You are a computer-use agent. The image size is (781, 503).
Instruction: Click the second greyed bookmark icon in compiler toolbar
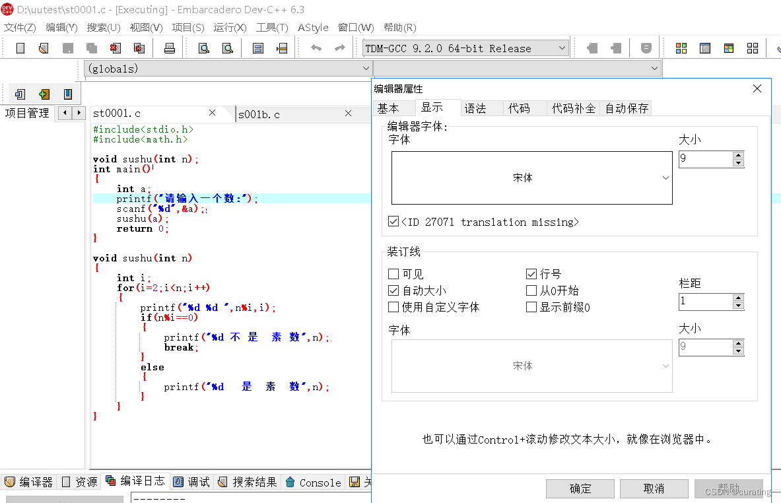616,48
